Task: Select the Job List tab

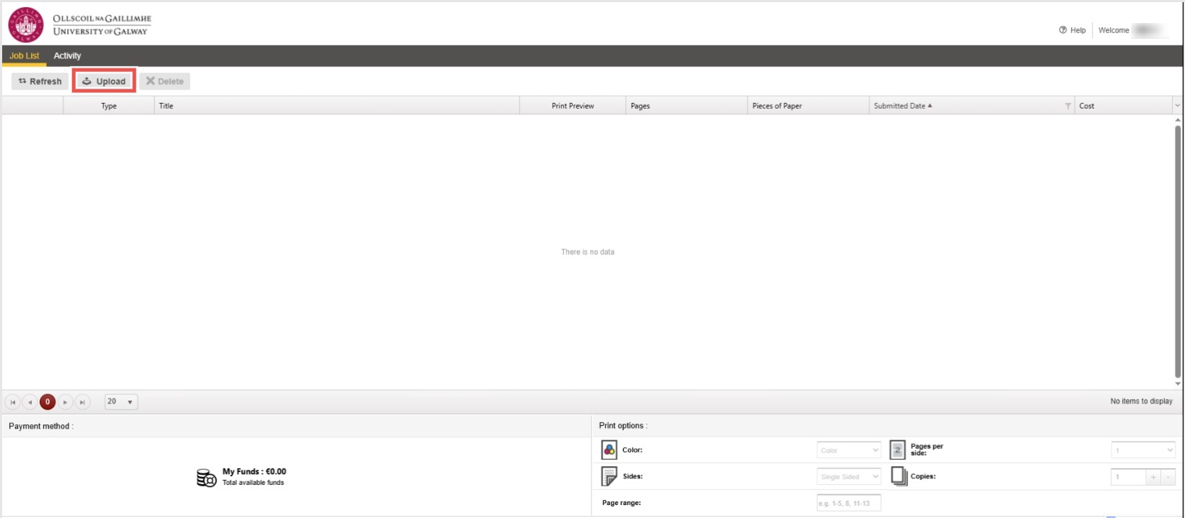Action: tap(24, 55)
